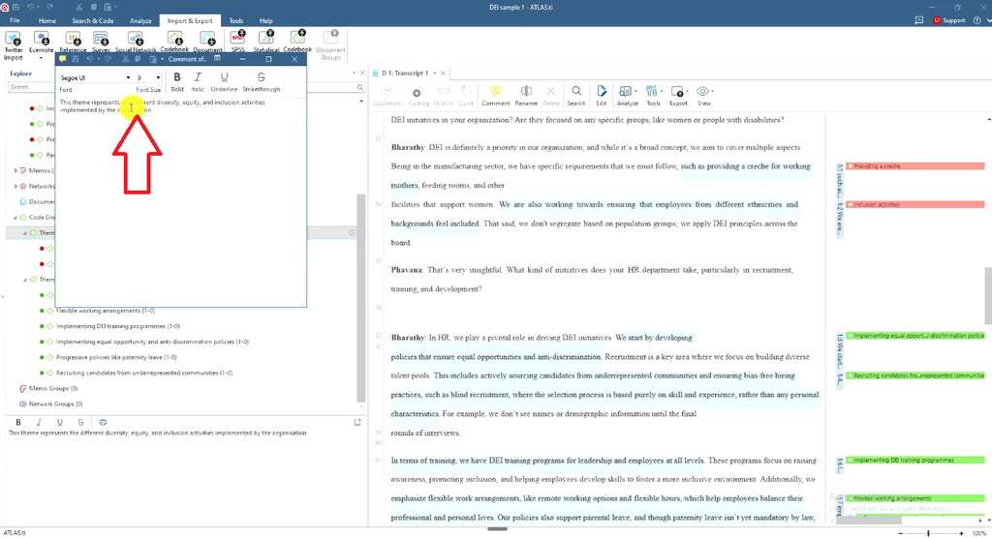This screenshot has width=992, height=538.
Task: Click the Survey import icon
Action: point(101,41)
